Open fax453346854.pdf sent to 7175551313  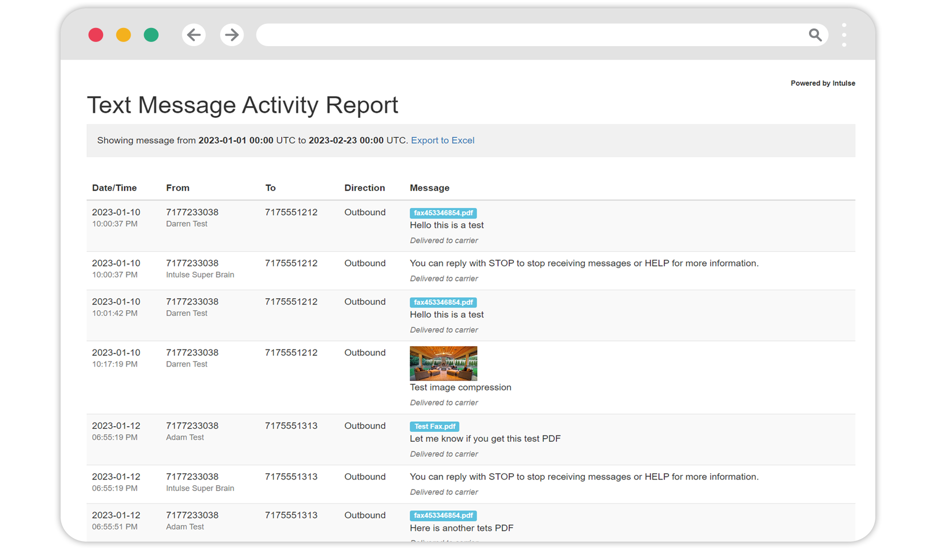click(x=443, y=516)
